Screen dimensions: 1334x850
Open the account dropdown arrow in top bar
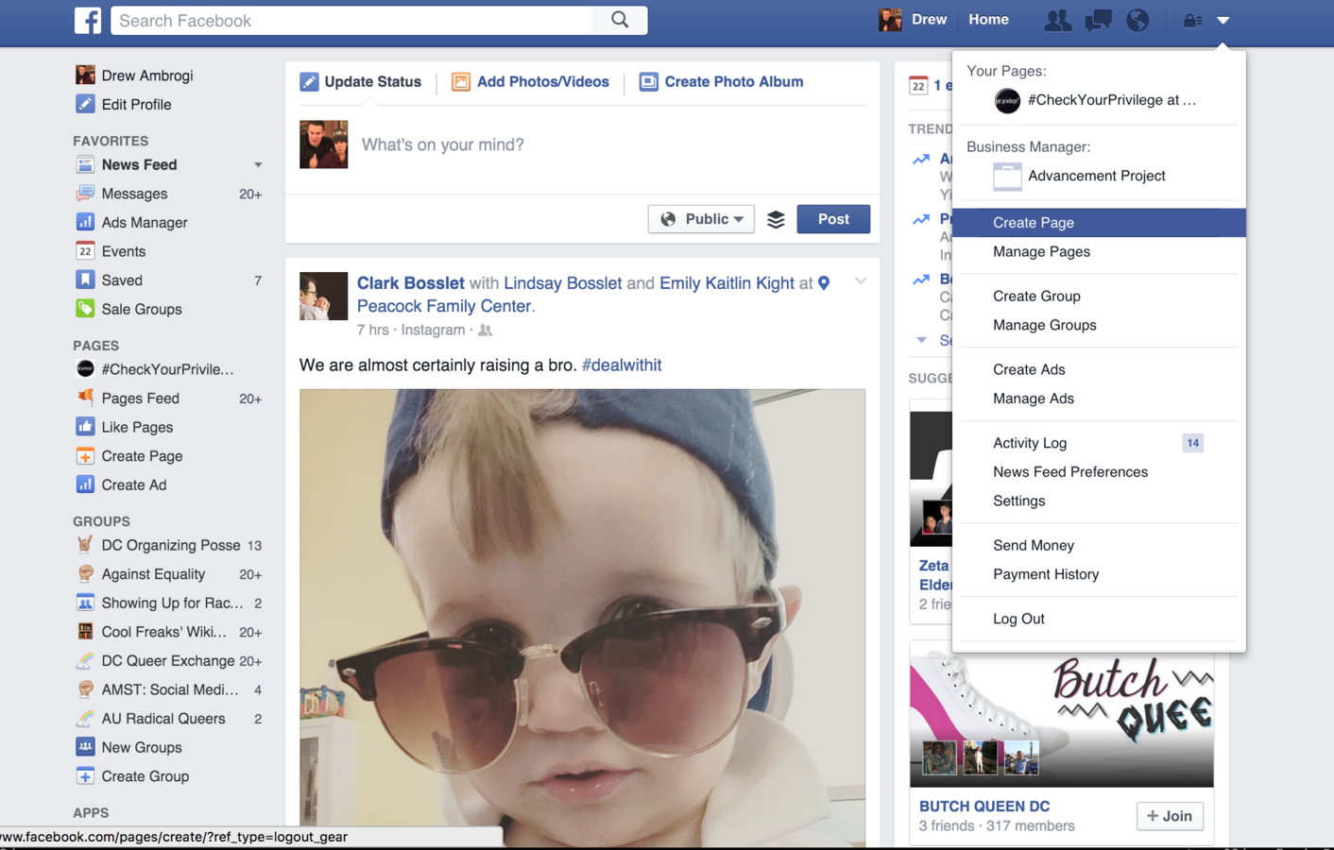click(x=1223, y=20)
